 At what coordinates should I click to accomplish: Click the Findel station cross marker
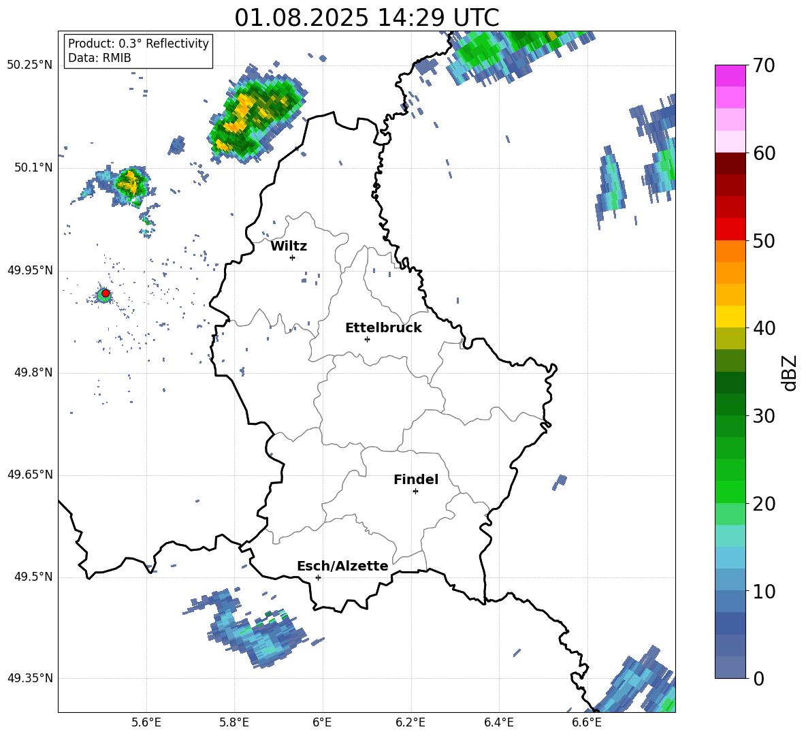415,492
